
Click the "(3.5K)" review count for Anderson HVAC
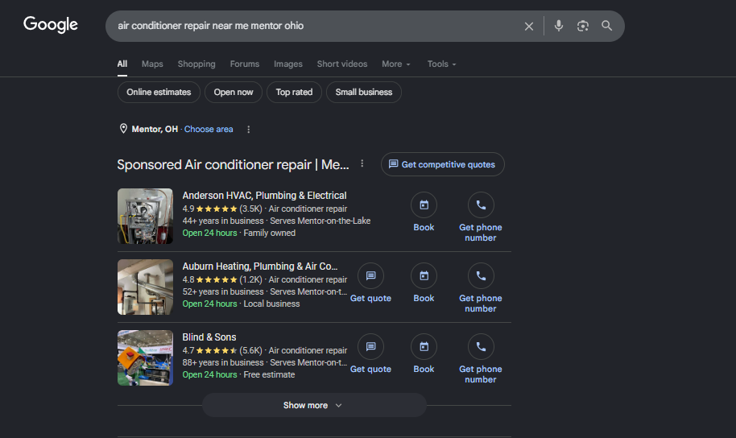(x=250, y=209)
